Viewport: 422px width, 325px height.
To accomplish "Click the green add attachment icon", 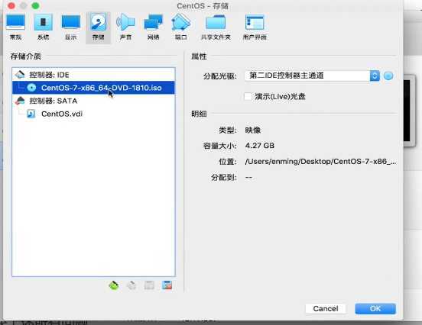I will click(114, 285).
